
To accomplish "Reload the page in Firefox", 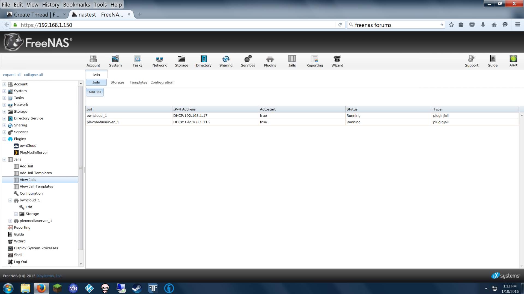I will point(340,25).
